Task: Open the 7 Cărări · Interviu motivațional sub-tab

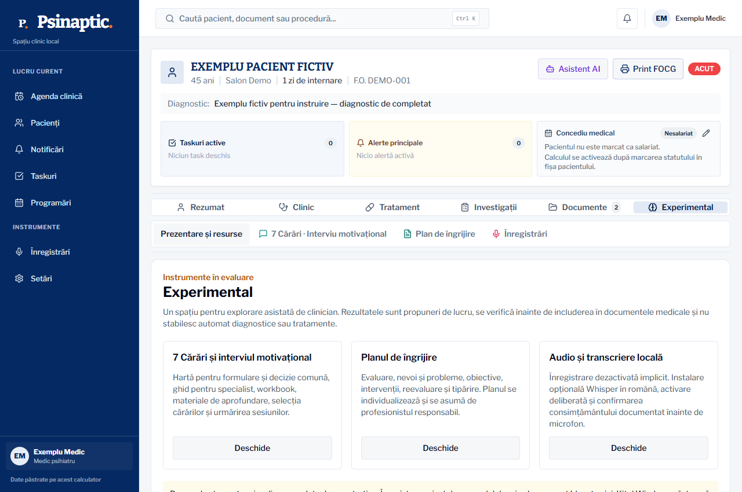Action: [x=322, y=234]
